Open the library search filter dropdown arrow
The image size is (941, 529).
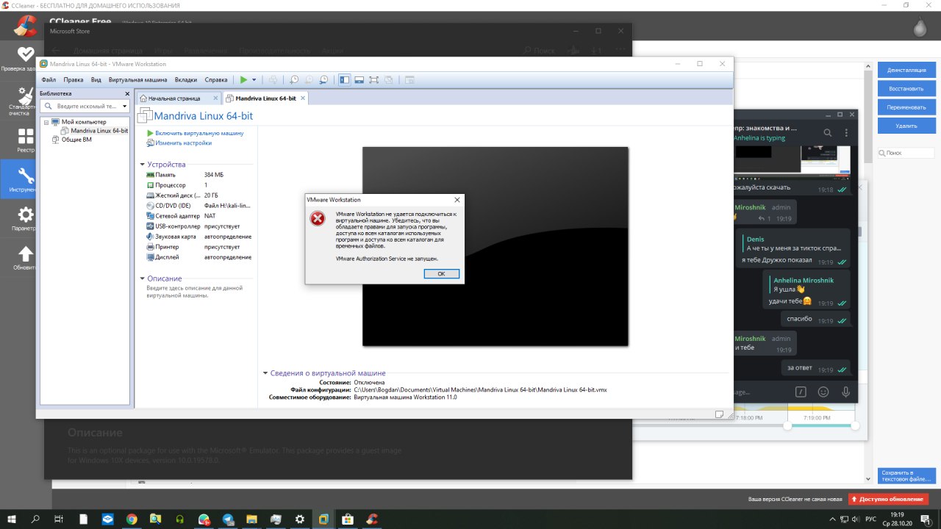[125, 106]
